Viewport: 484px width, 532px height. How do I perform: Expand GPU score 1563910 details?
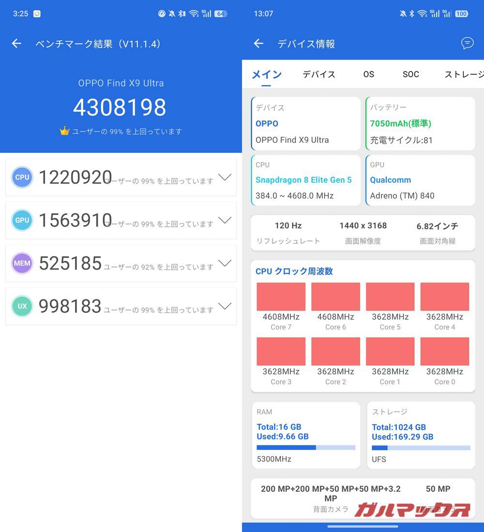pyautogui.click(x=225, y=220)
